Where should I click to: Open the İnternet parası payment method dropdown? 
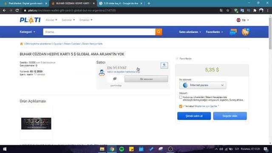(203, 85)
